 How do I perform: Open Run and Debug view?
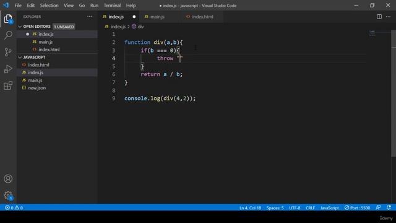click(x=8, y=69)
